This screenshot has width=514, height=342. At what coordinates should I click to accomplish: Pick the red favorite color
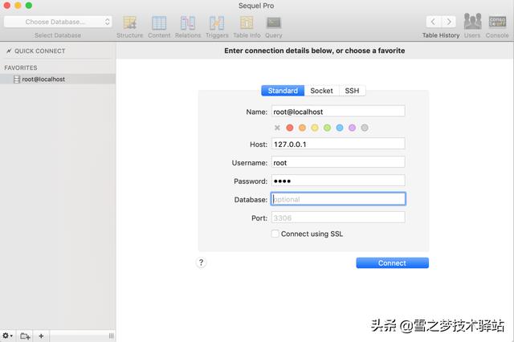click(x=290, y=128)
